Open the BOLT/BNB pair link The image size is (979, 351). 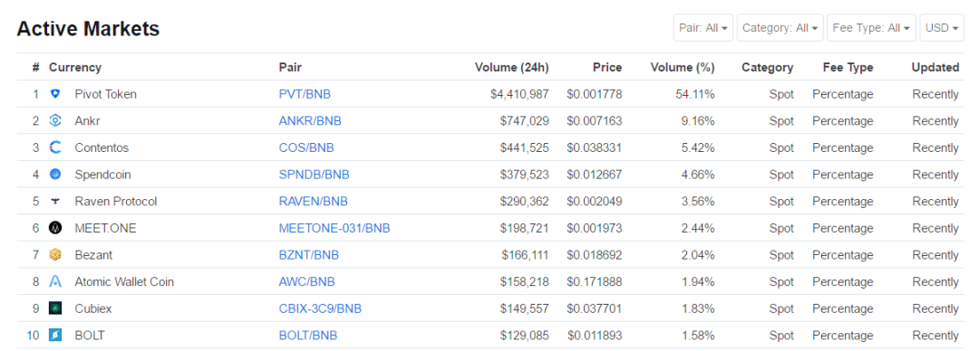[308, 336]
